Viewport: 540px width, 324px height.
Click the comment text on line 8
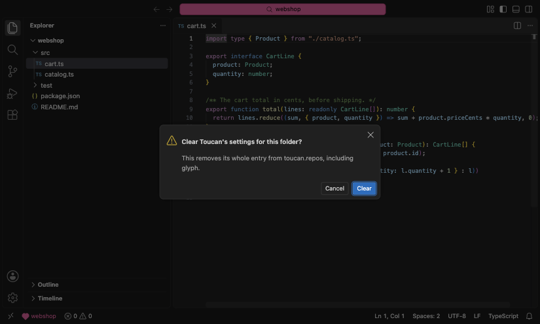[291, 100]
